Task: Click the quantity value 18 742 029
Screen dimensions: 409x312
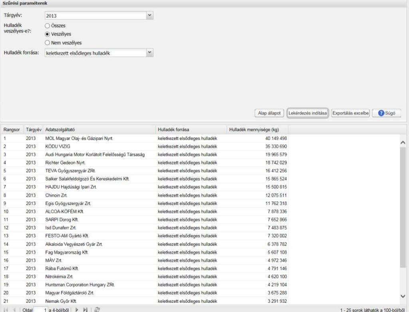Action: click(276, 163)
